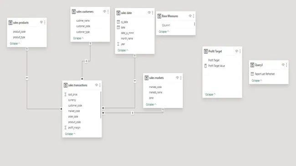Click the Profit Target table icon
This screenshot has height=166, width=296.
(206, 51)
